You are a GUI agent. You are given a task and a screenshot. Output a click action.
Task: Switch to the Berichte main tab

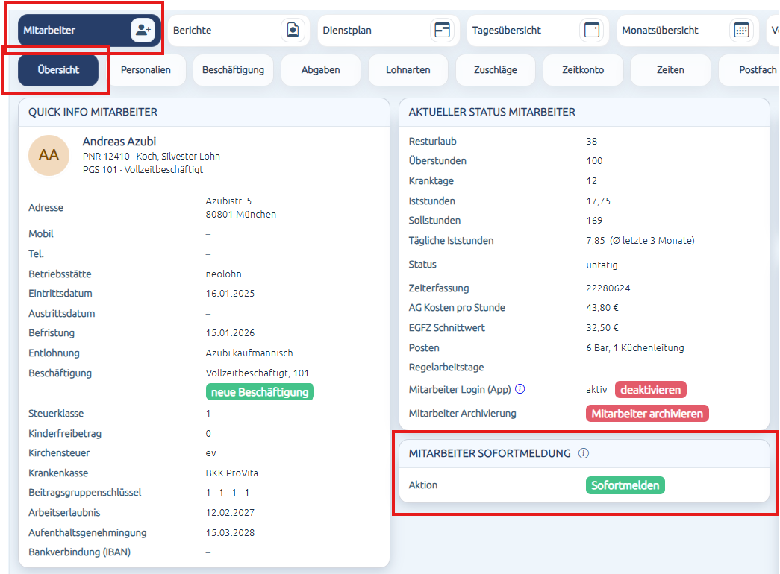[x=239, y=31]
